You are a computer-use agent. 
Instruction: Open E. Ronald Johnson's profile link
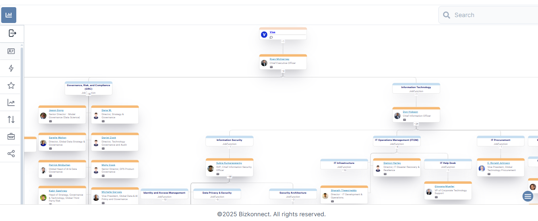(x=499, y=163)
